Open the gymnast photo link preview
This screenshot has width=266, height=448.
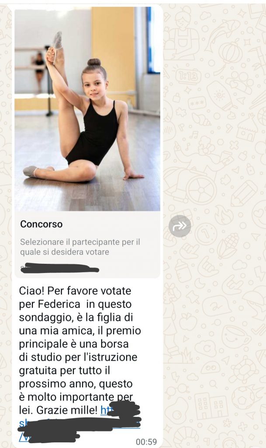pos(87,110)
